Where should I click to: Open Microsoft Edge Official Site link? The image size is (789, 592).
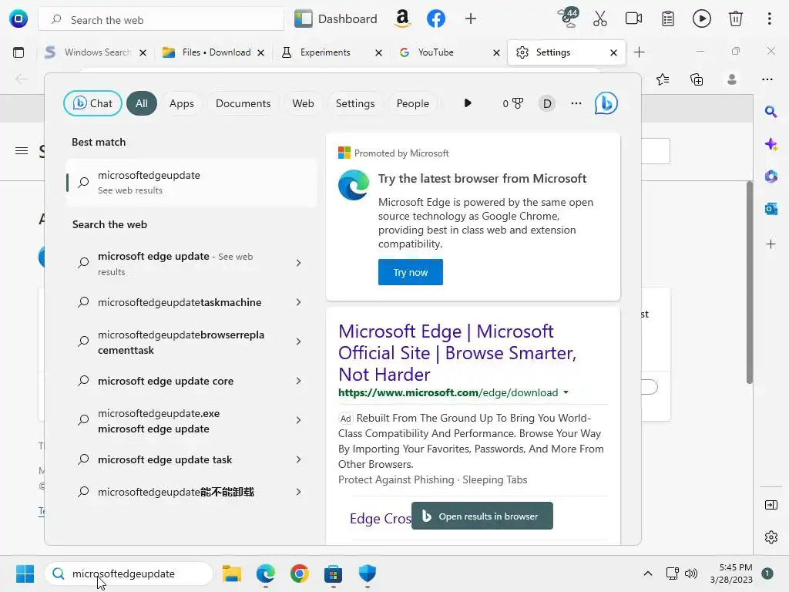[457, 353]
